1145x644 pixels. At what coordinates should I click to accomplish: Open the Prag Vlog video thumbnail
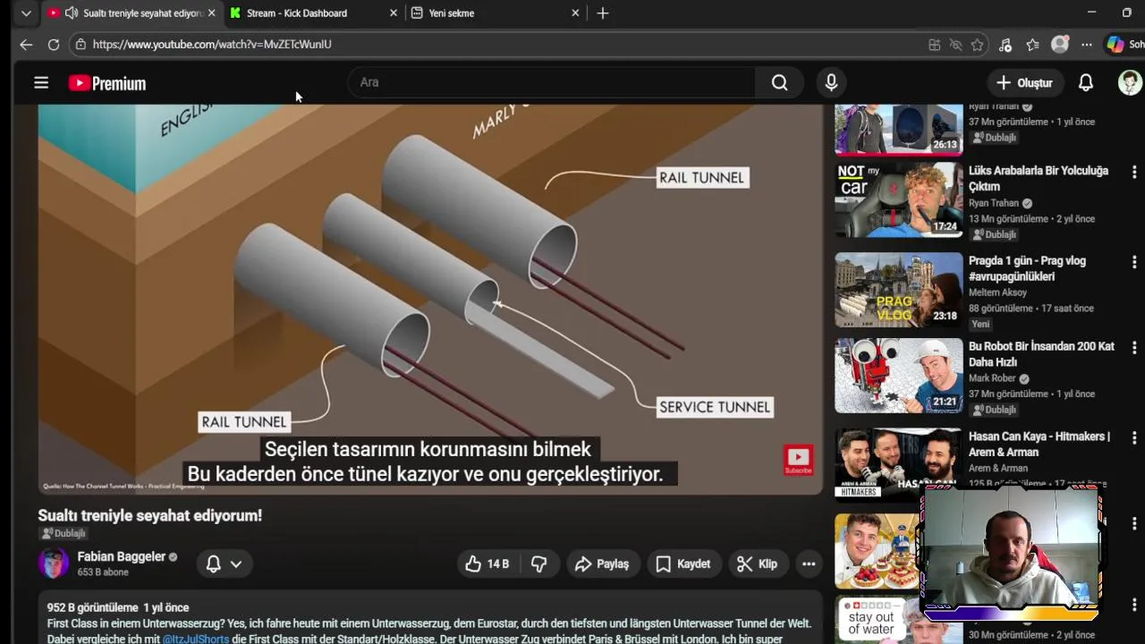(899, 290)
